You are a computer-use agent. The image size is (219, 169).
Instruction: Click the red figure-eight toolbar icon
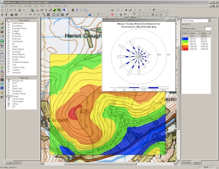click(73, 10)
